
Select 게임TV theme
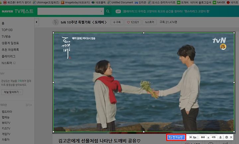6,134
